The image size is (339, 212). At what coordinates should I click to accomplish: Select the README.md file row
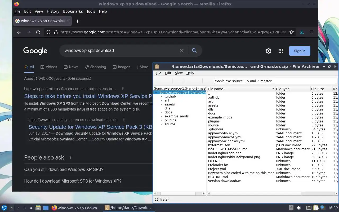pos(273,177)
